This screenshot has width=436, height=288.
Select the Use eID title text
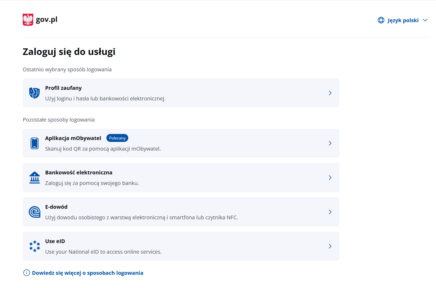55,241
